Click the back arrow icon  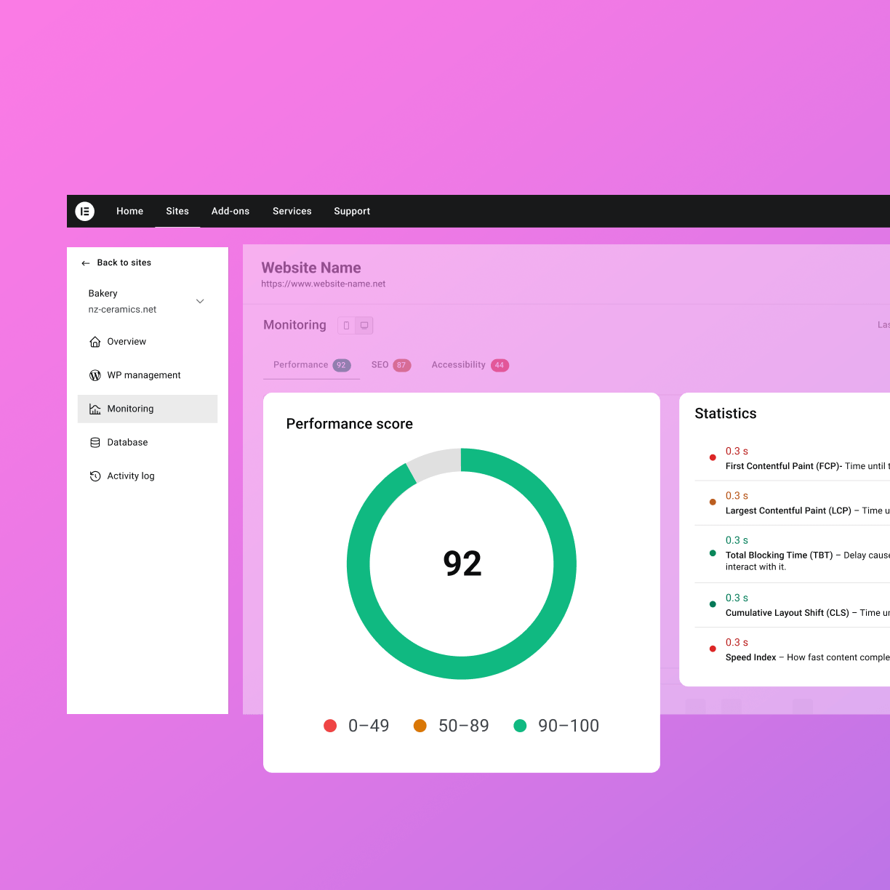coord(86,263)
